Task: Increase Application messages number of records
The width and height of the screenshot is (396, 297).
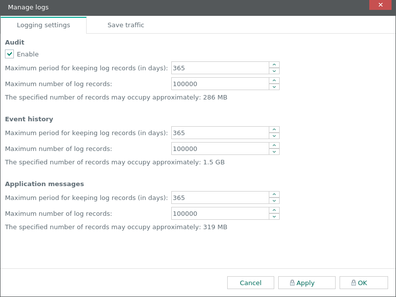Action: coord(274,210)
